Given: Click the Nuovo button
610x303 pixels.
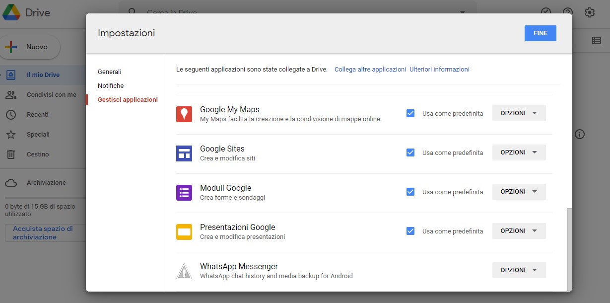Looking at the screenshot, I should pos(30,47).
